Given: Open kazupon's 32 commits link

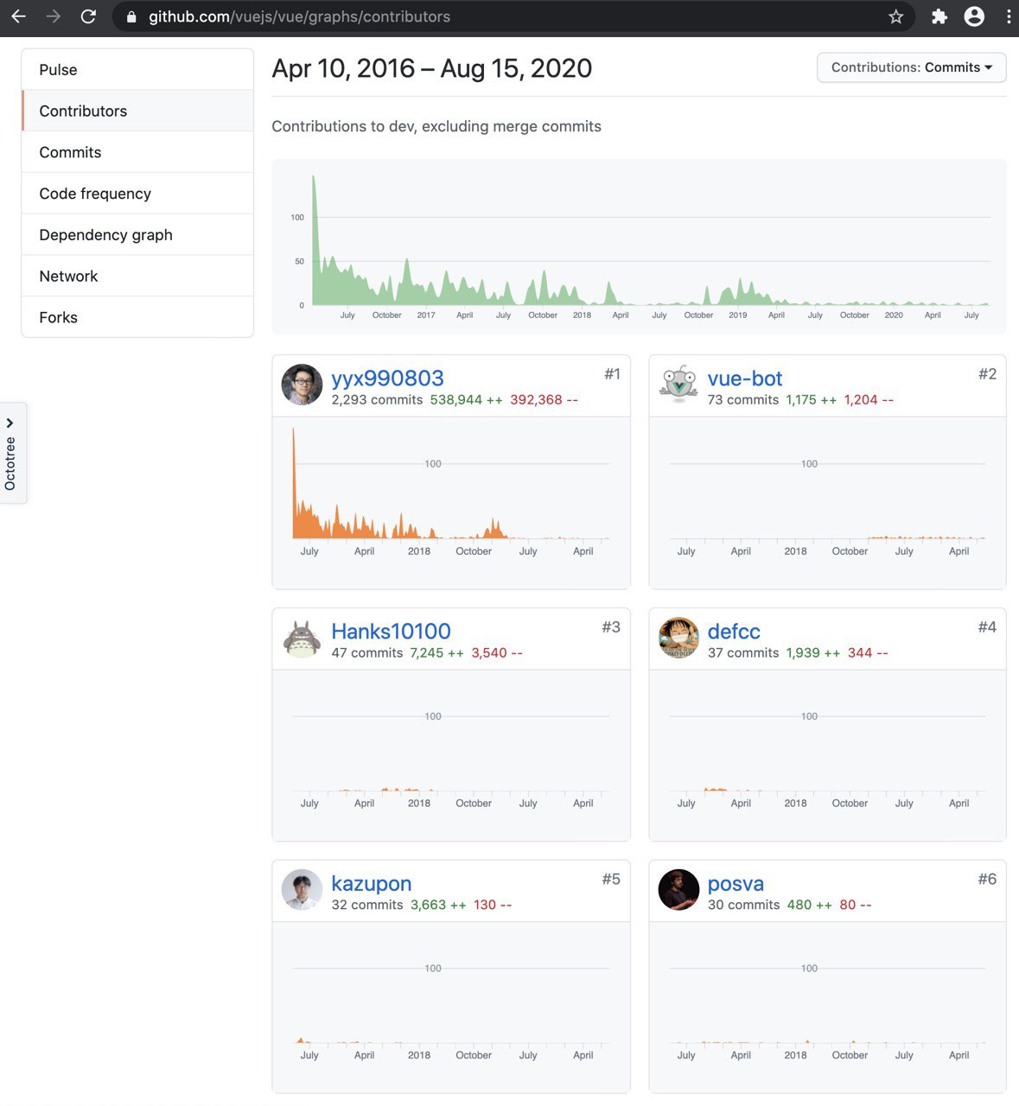Looking at the screenshot, I should [367, 905].
